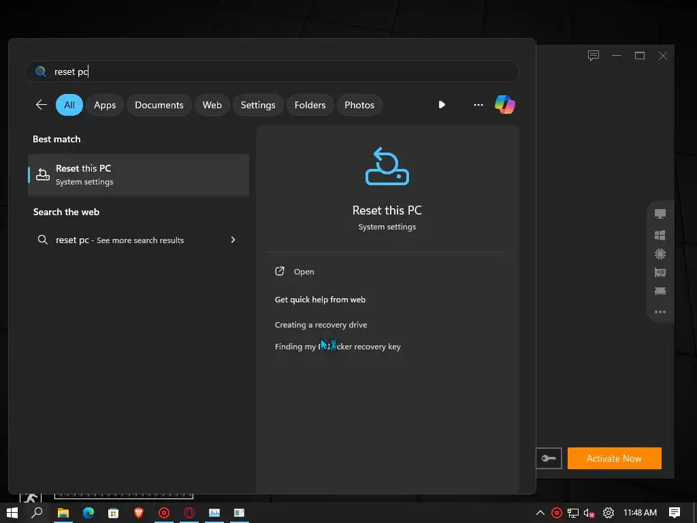The height and width of the screenshot is (523, 697).
Task: Open the notification center icon
Action: [x=675, y=513]
